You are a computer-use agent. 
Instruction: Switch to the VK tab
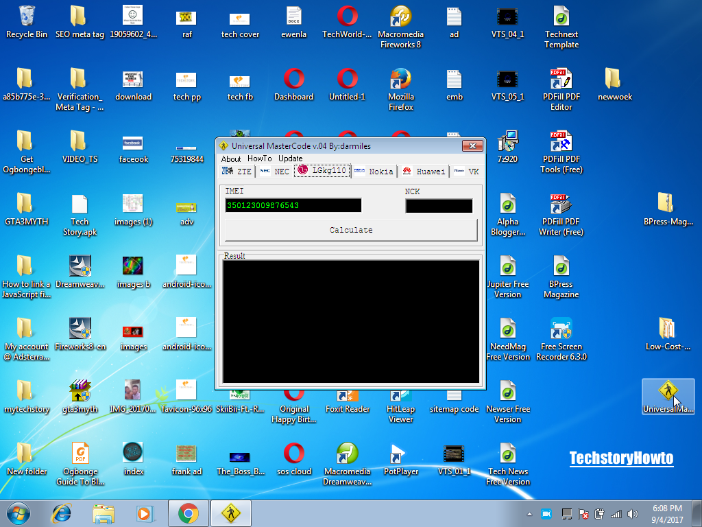(466, 171)
